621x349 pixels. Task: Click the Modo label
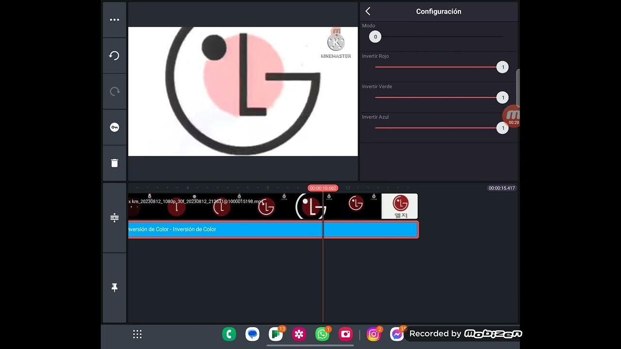click(x=369, y=26)
